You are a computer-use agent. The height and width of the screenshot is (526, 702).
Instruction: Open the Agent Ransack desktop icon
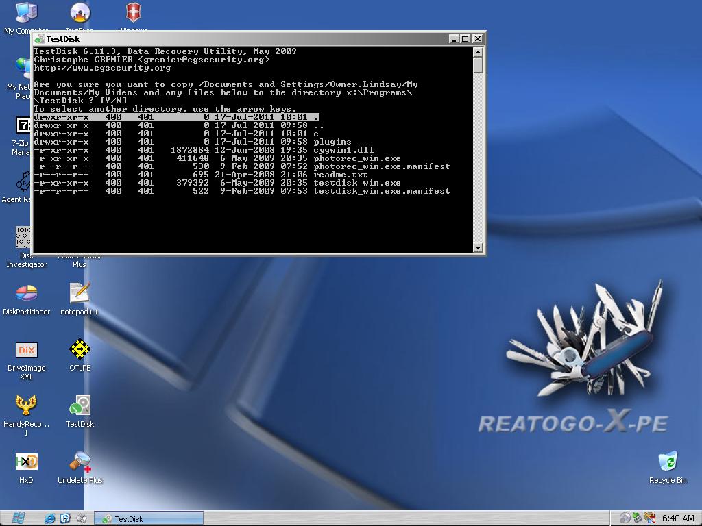point(23,181)
